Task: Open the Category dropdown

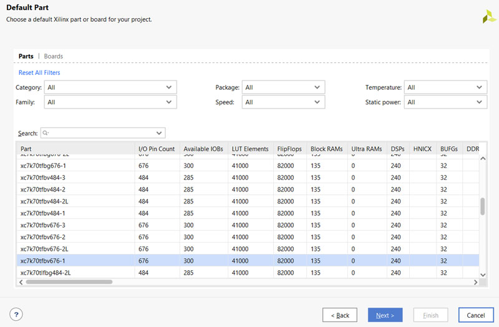Action: coord(110,87)
